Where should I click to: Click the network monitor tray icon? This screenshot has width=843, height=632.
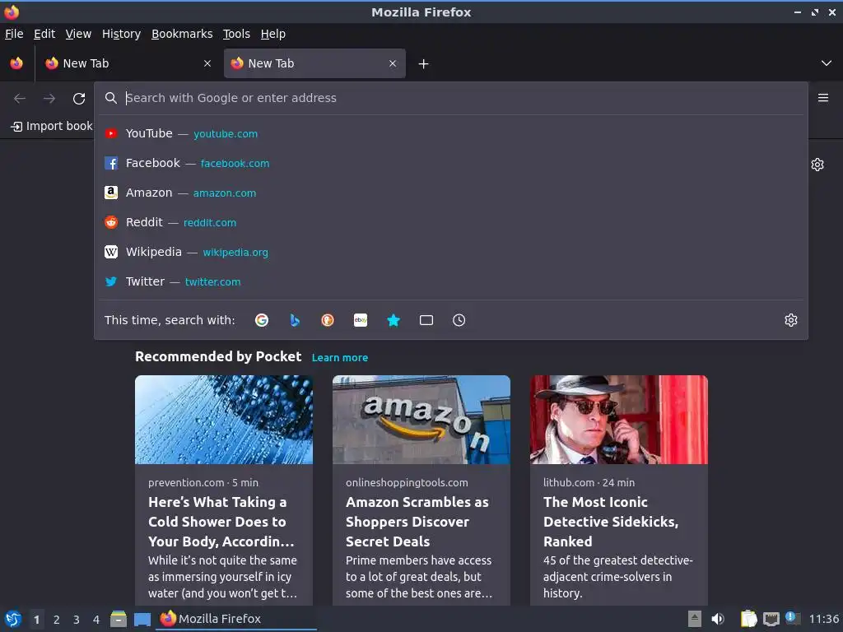771,620
